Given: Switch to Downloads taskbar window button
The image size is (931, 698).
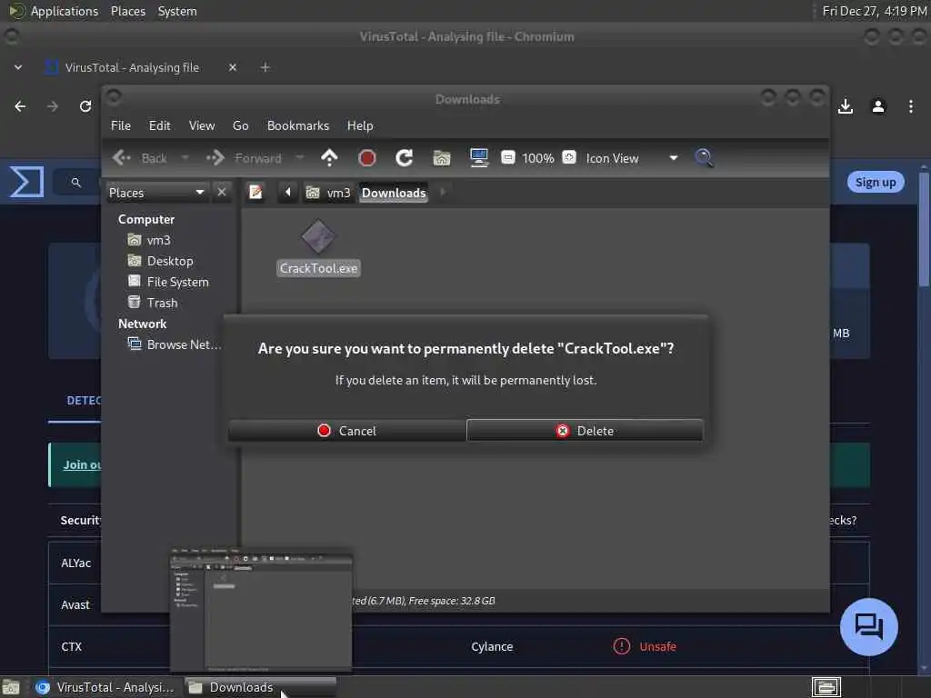Looking at the screenshot, I should coord(261,687).
